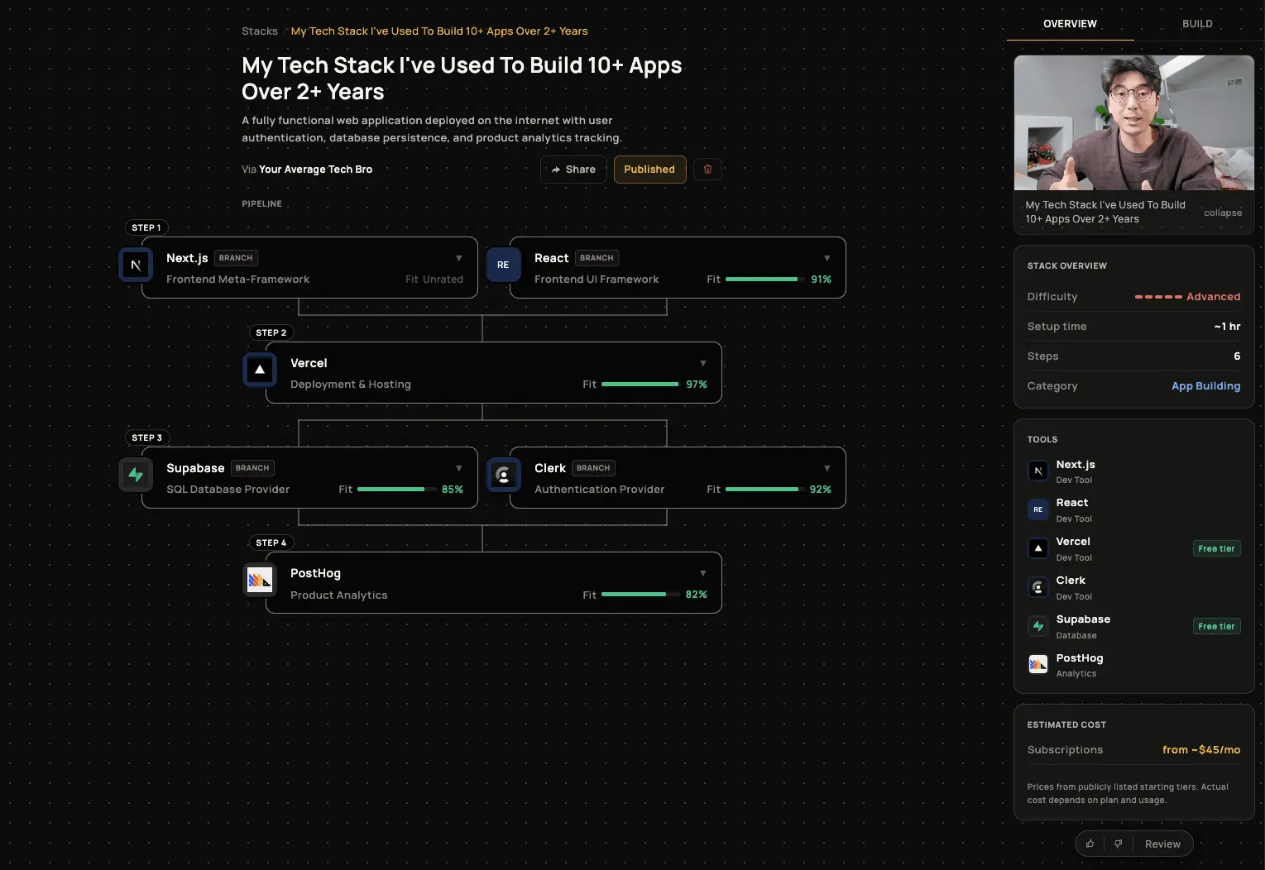Click the red trash delete icon

tap(707, 170)
